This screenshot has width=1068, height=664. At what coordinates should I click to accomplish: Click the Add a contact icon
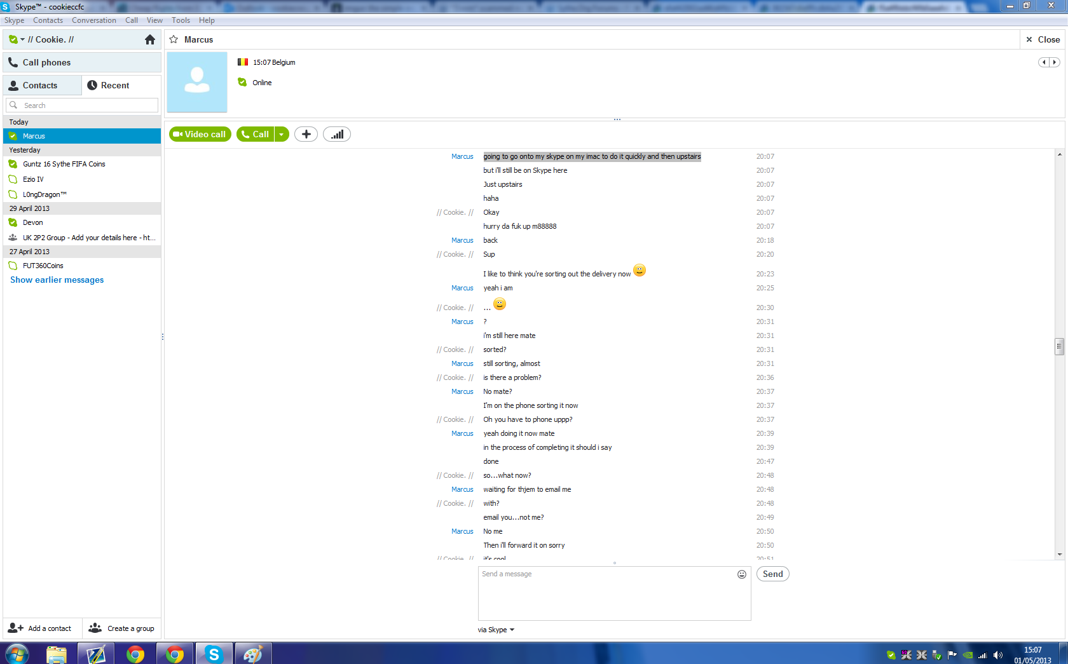point(15,628)
